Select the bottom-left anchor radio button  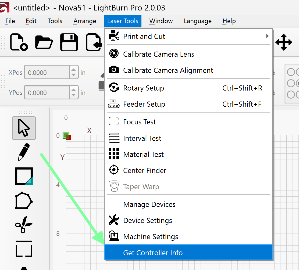coord(291,95)
